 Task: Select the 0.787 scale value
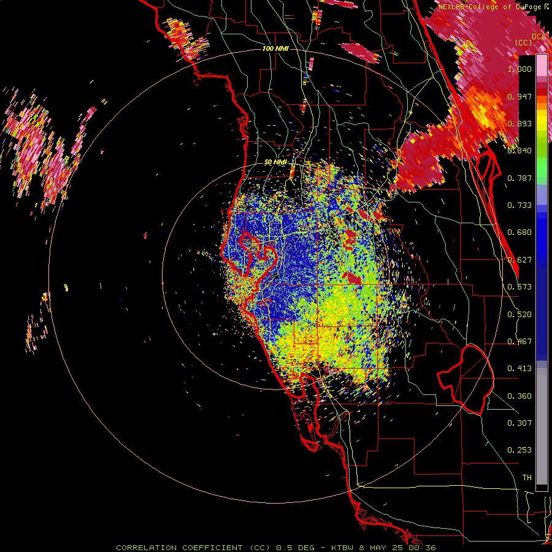[x=519, y=178]
